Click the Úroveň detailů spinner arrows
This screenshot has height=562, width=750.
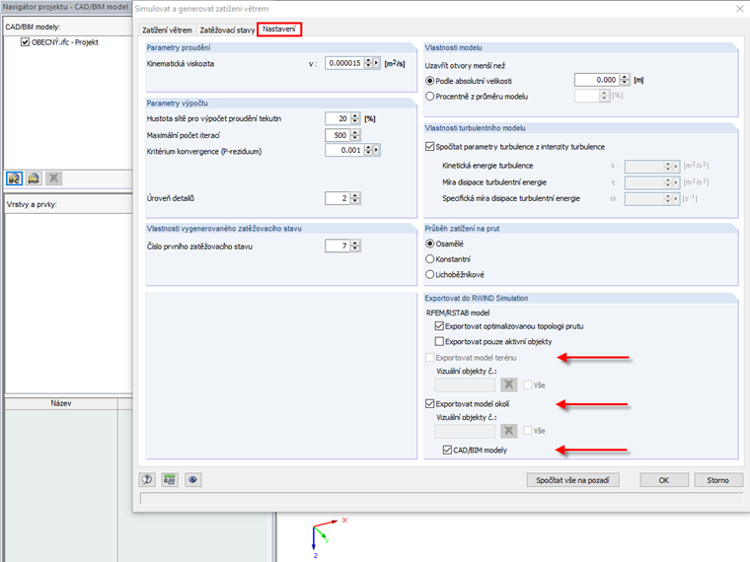[x=355, y=198]
